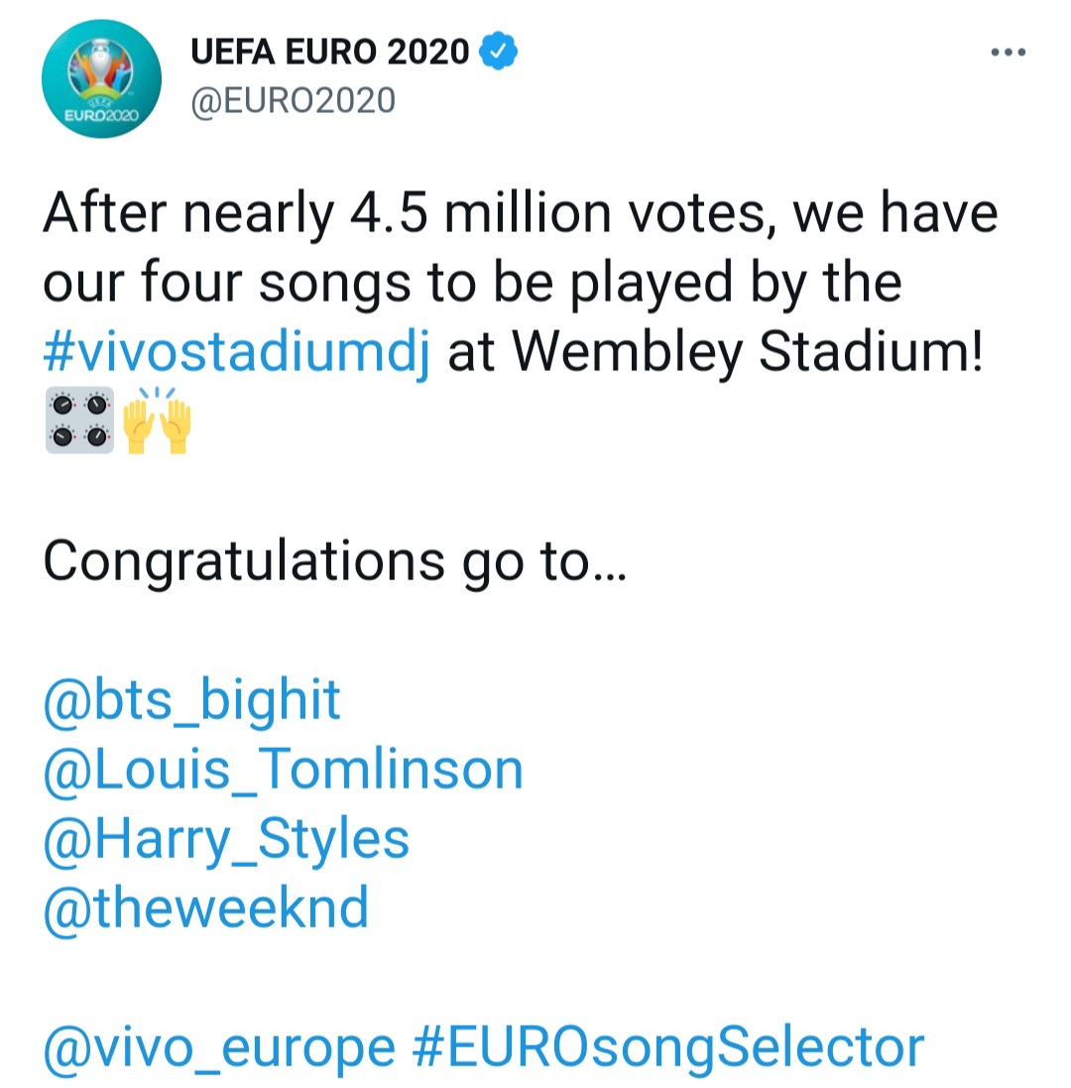The width and height of the screenshot is (1071, 1088).
Task: Visit the @bts_bighit mention
Action: 191,700
